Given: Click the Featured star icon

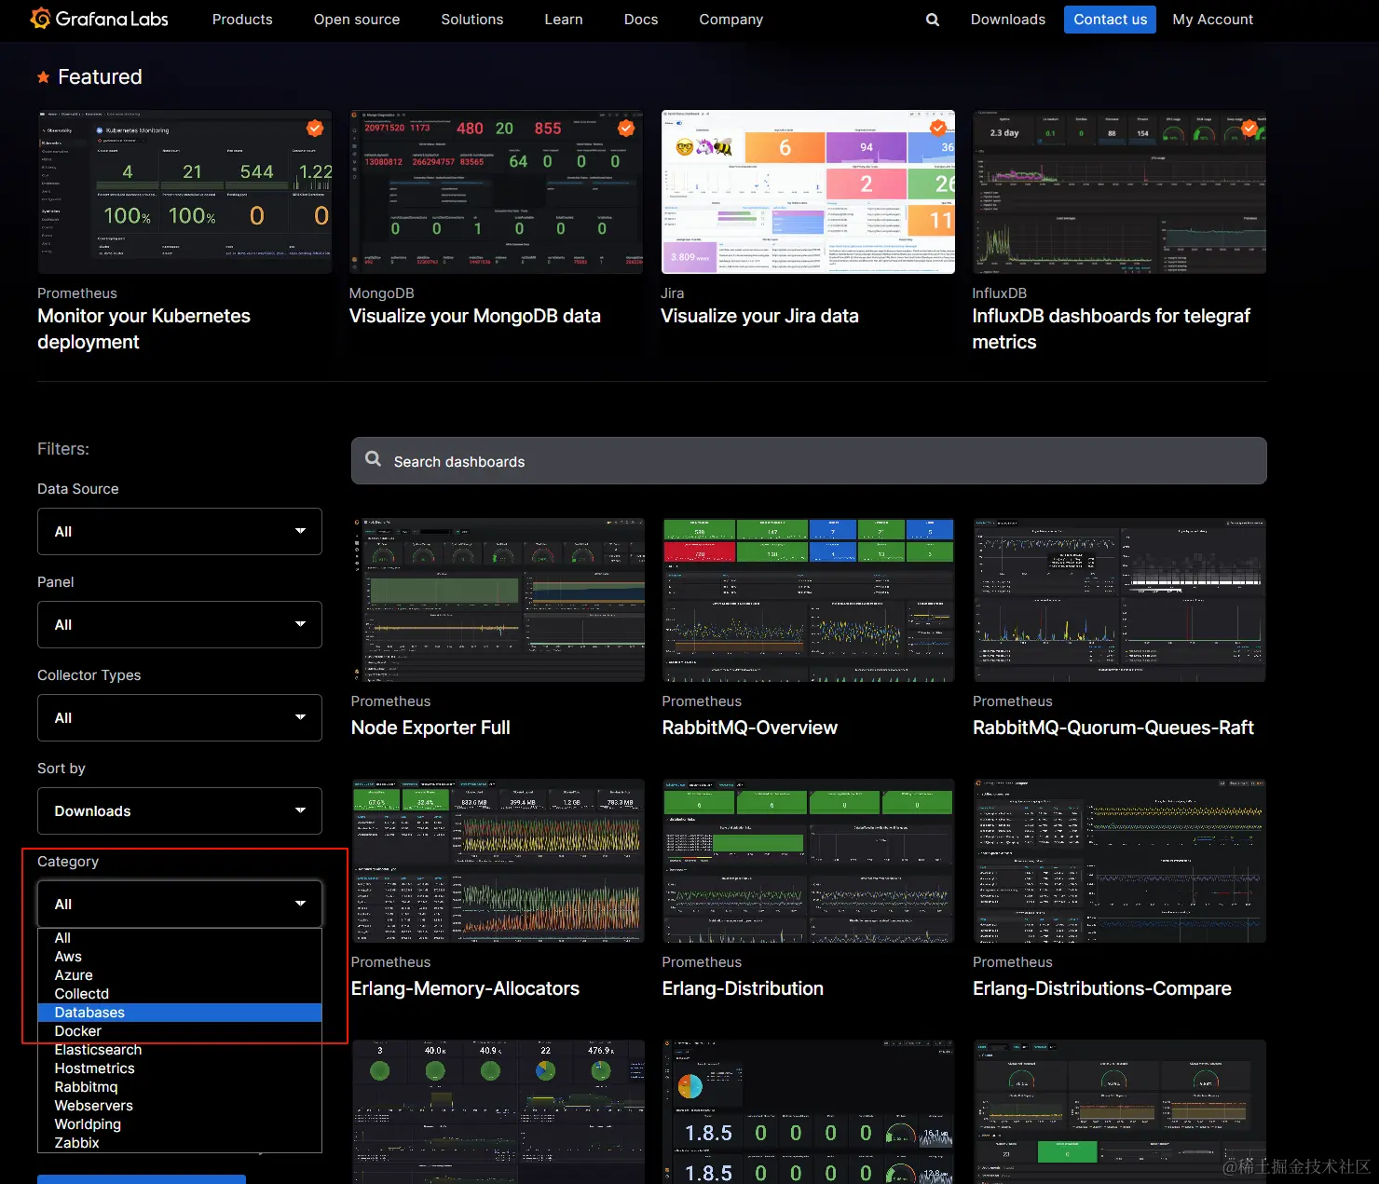Looking at the screenshot, I should click(43, 76).
